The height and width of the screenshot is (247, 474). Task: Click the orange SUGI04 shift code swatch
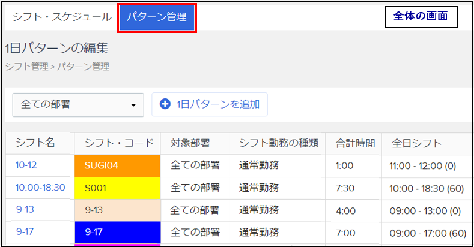[117, 165]
